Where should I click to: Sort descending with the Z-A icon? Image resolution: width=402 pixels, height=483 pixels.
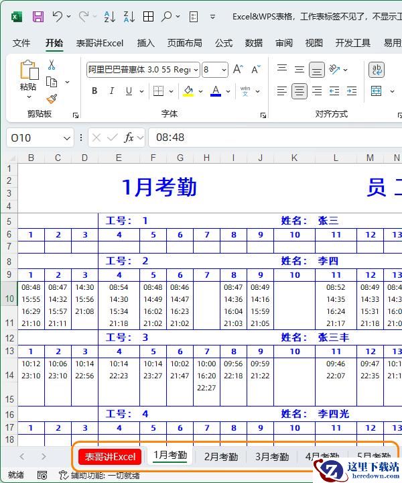tap(129, 17)
